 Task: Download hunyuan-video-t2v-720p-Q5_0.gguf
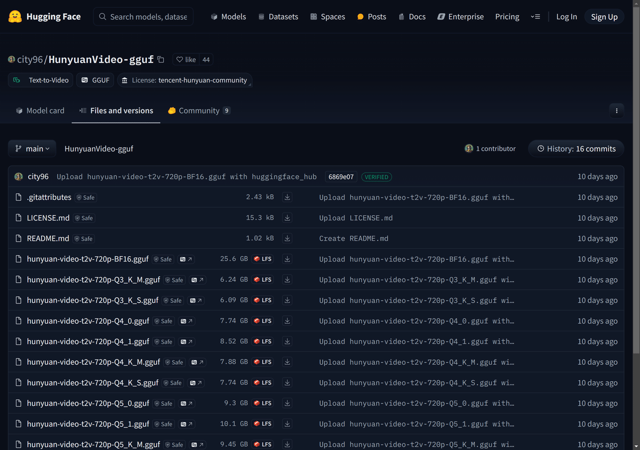pos(287,403)
